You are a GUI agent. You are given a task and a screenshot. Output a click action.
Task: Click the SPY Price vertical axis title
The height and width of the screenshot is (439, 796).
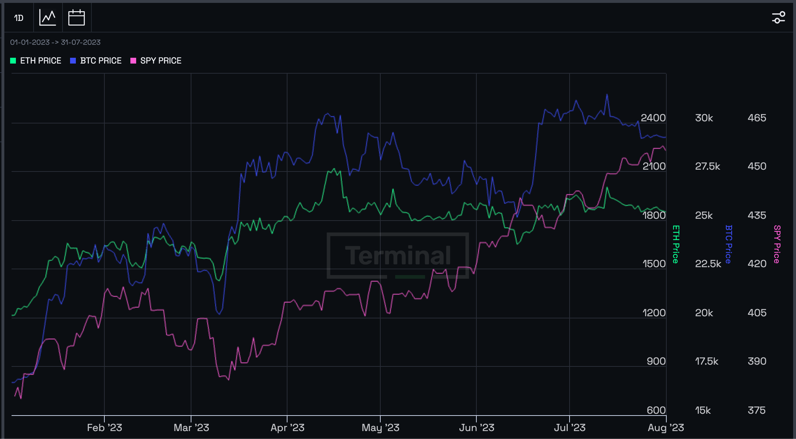[x=777, y=244]
